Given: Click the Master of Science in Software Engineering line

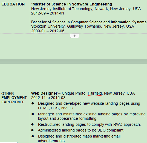Looking at the screenshot, I should [72, 4].
